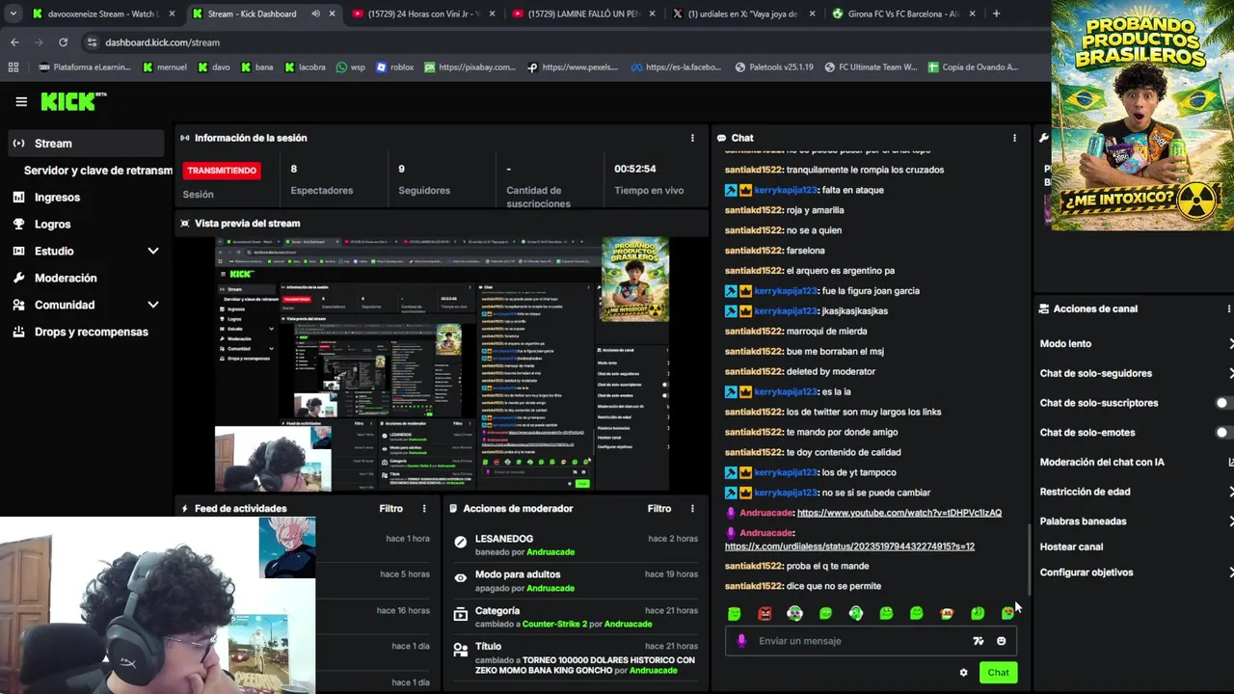Expand the Estudio sidebar section

point(152,251)
